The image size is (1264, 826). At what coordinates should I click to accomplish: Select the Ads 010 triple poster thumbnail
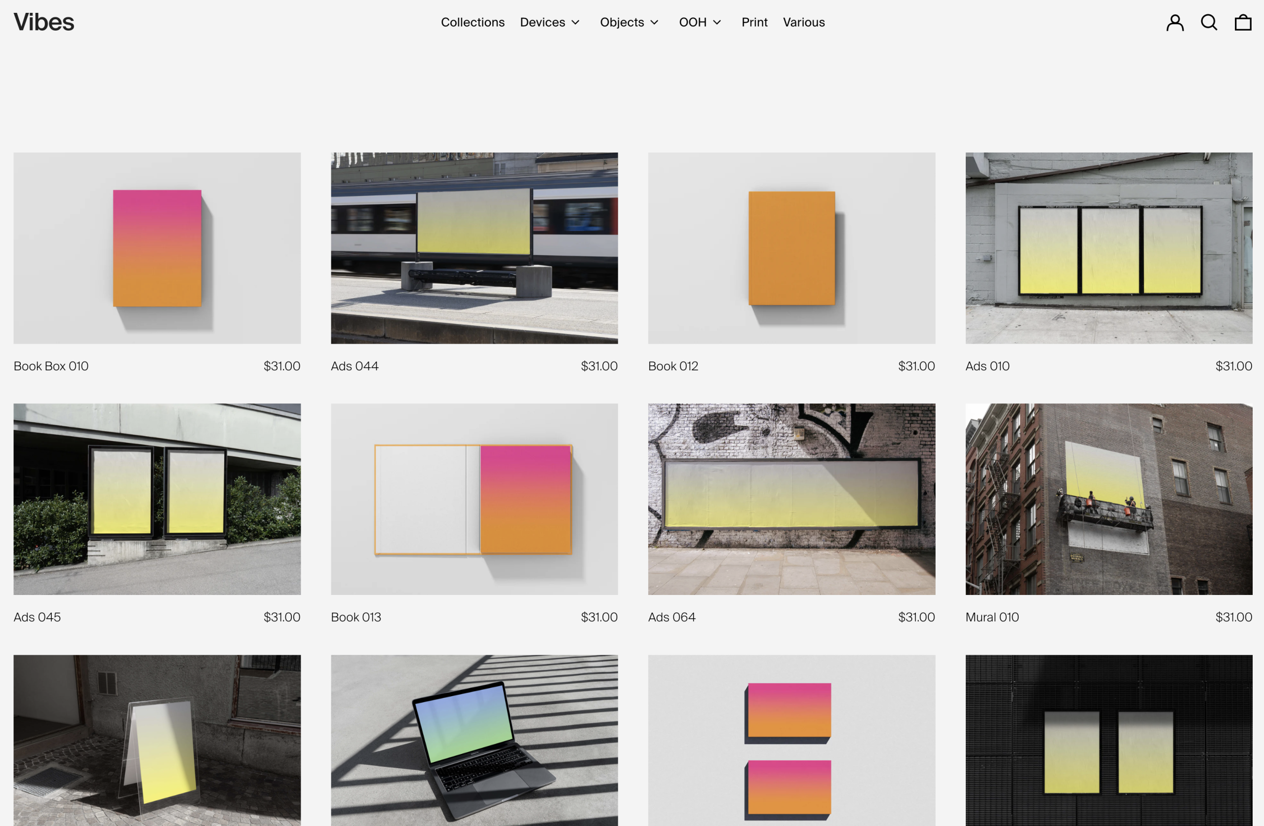coord(1108,248)
